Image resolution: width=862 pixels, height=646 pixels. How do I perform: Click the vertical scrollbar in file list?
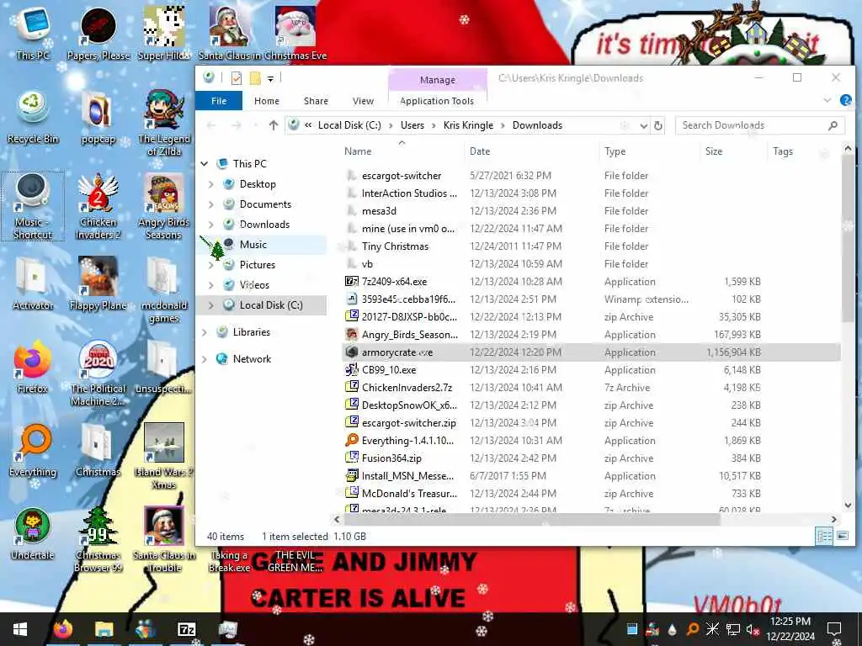tap(847, 238)
